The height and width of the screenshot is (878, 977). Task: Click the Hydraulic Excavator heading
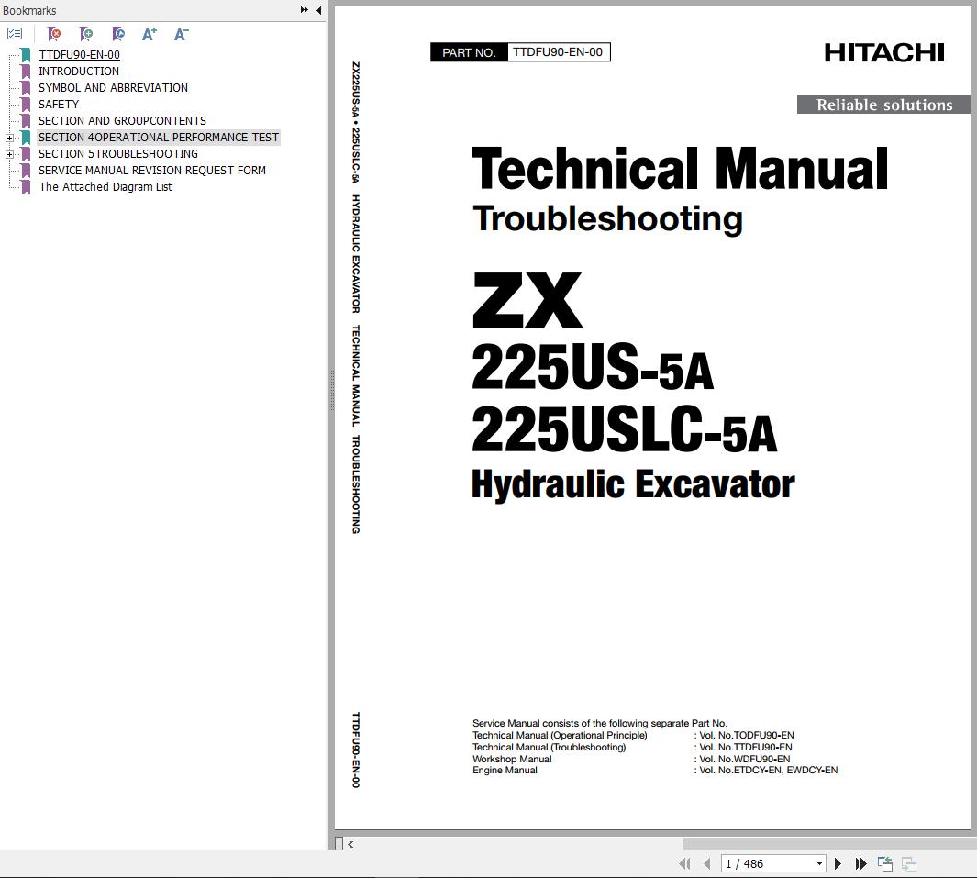click(633, 484)
